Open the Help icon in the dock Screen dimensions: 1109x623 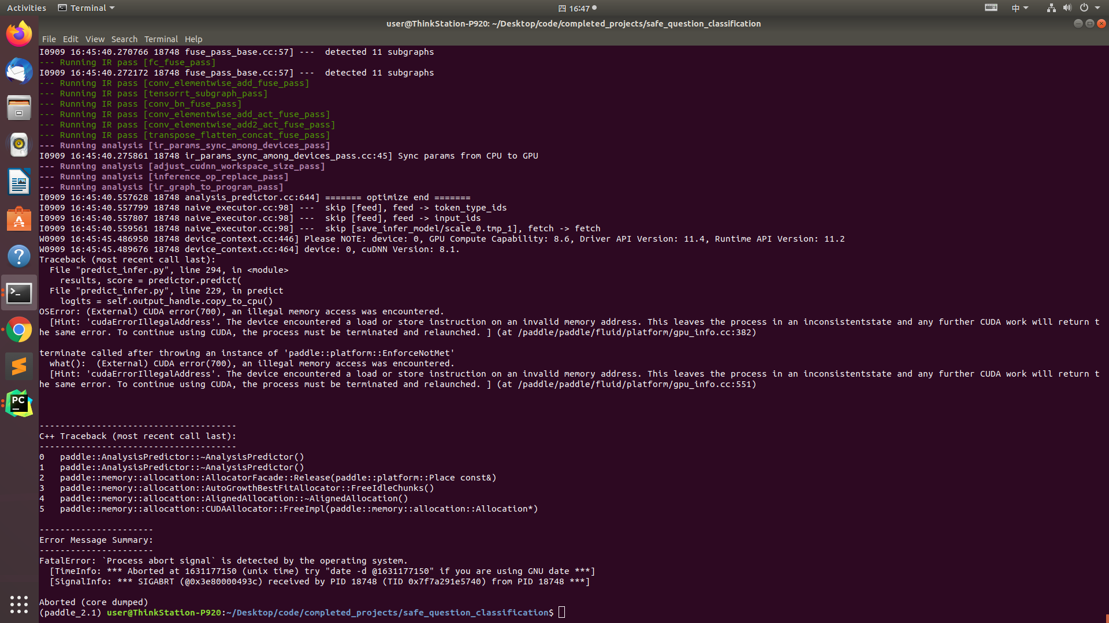(19, 256)
